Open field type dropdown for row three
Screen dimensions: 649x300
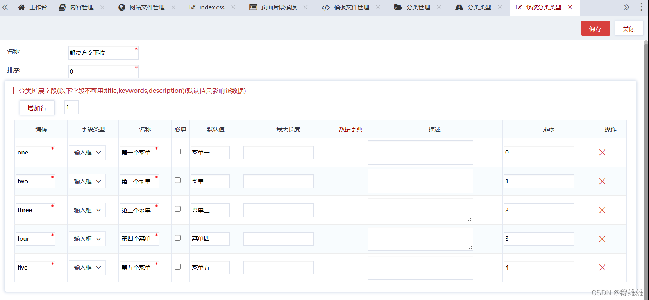[x=87, y=210]
